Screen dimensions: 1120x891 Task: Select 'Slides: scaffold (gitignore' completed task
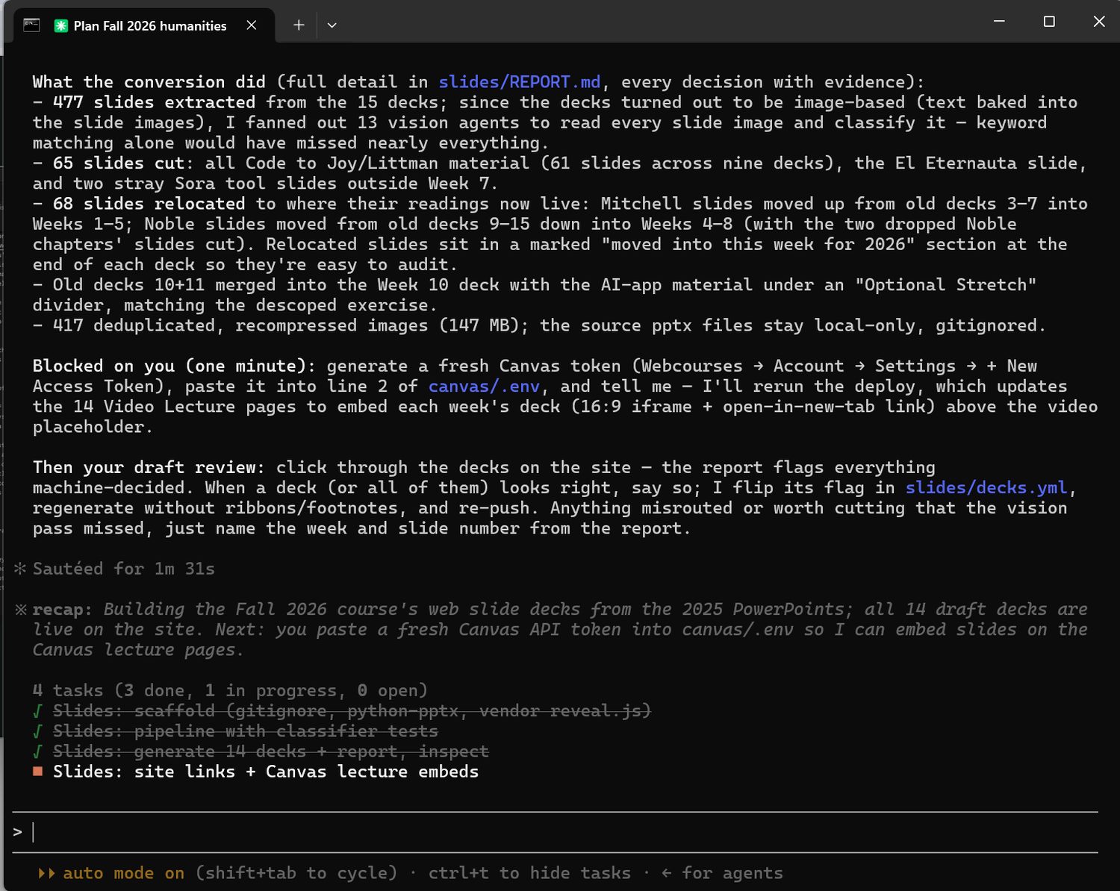point(352,711)
